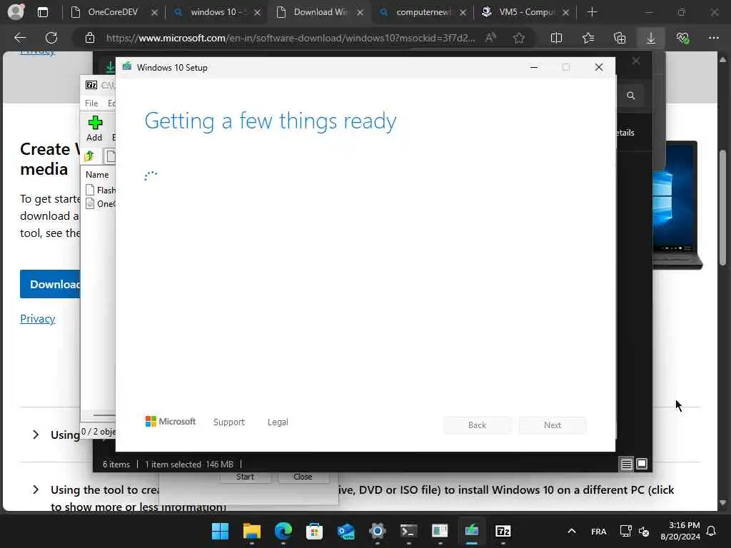Click the Back button in Setup

(x=477, y=425)
